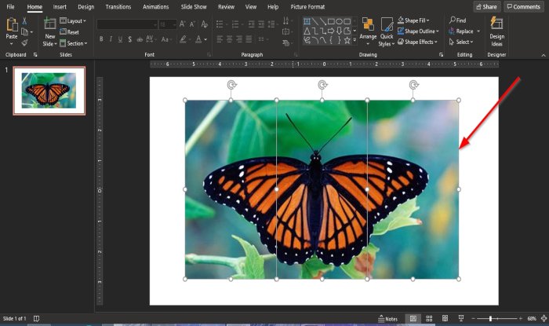Click the Share button
Viewport: 549px width, 326px height.
coord(486,6)
